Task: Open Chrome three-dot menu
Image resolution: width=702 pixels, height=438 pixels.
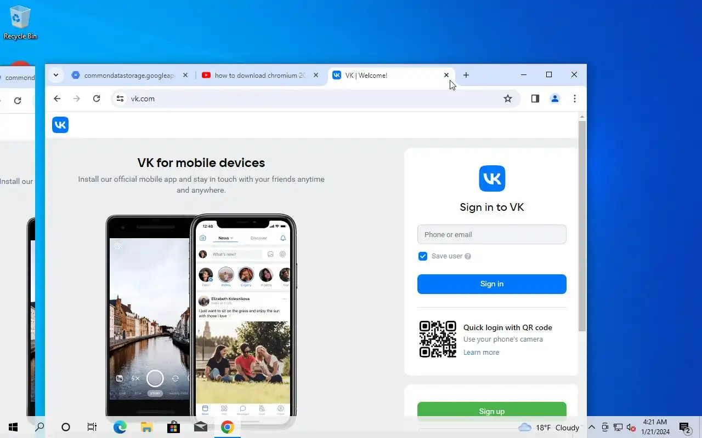Action: click(575, 99)
